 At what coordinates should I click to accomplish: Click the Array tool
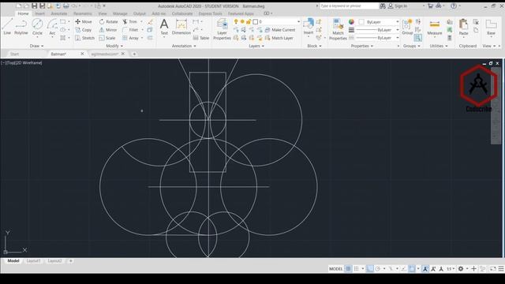(x=130, y=38)
